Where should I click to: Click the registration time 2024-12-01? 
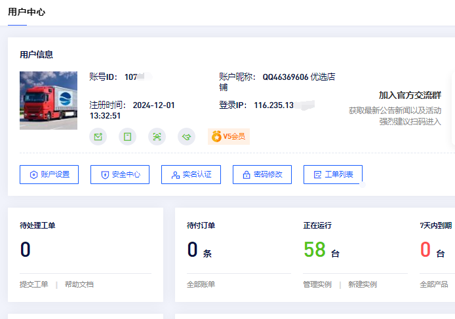coord(154,105)
